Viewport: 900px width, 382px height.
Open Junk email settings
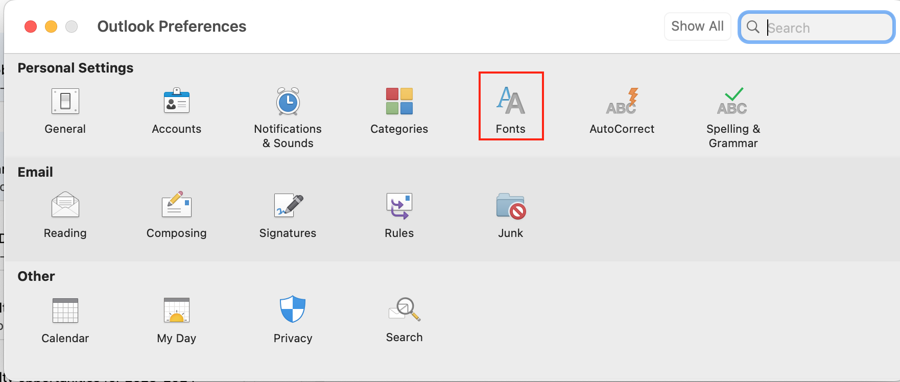coord(511,215)
